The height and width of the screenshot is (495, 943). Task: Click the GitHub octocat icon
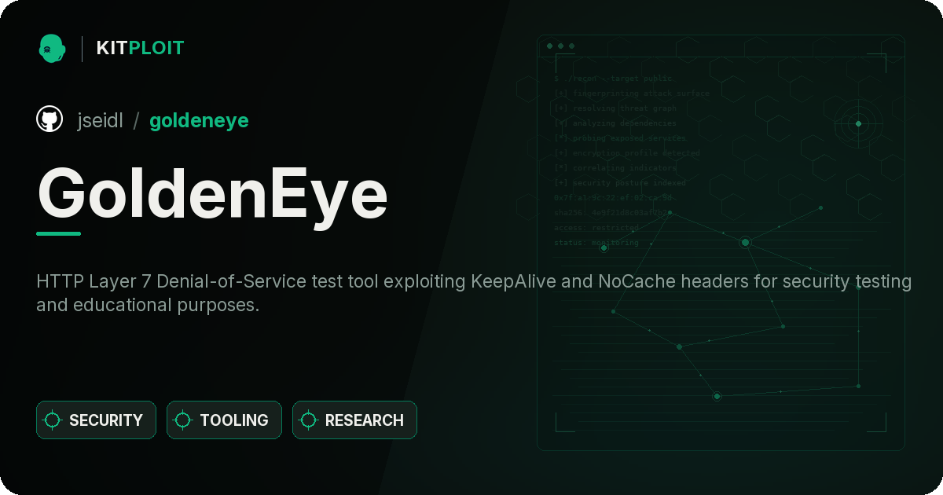tap(50, 119)
